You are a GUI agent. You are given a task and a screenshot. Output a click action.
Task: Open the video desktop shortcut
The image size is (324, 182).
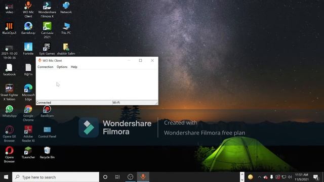9,8
